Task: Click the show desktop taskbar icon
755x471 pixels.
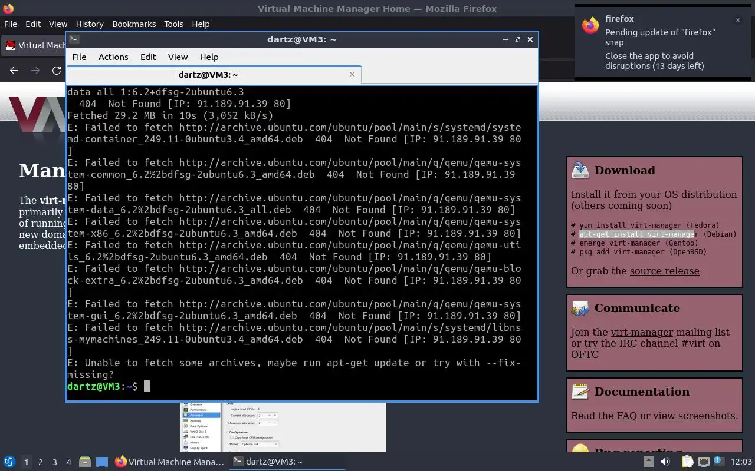Action: [x=102, y=462]
